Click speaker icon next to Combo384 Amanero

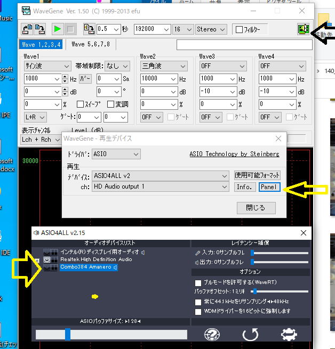[x=115, y=267]
